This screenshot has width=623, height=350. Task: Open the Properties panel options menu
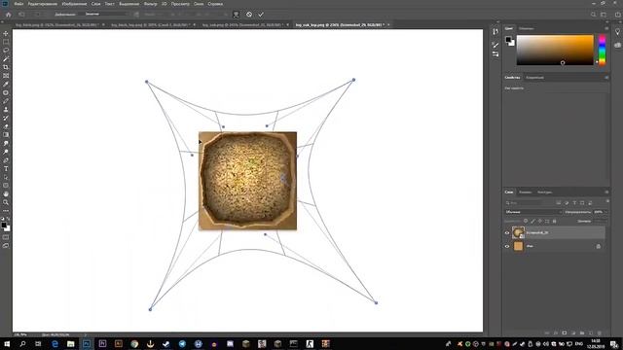(606, 78)
